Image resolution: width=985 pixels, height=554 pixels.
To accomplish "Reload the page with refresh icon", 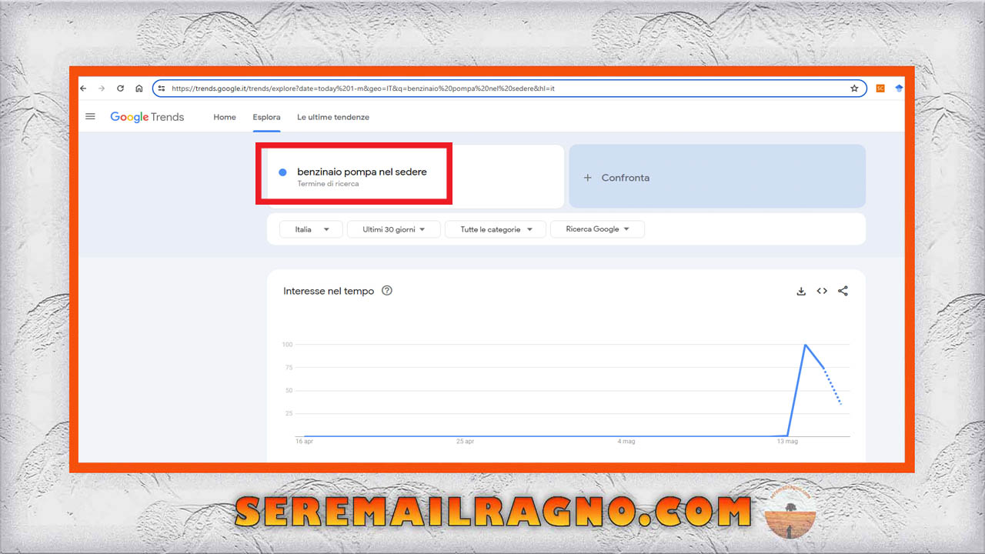I will [x=120, y=88].
